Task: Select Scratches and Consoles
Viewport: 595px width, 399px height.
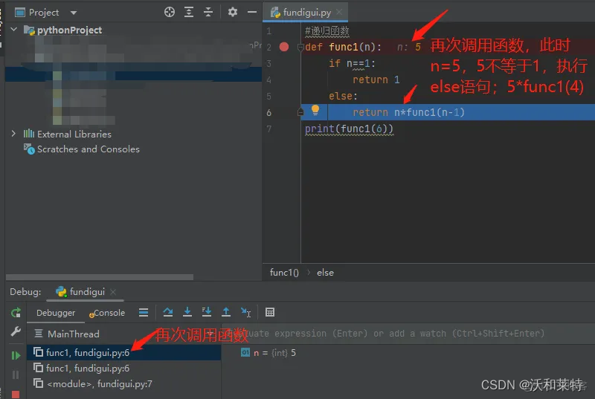Action: point(88,149)
